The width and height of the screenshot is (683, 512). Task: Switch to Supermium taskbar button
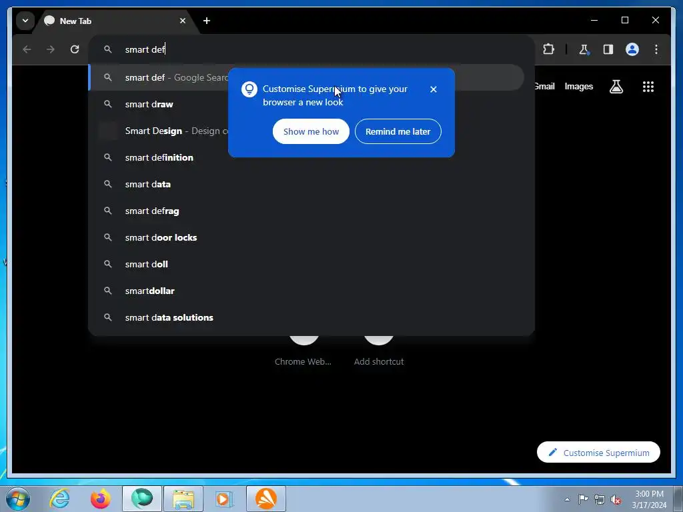click(142, 499)
